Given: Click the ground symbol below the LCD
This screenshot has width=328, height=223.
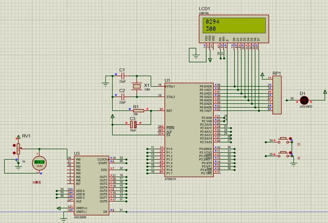Looking at the screenshot, I should (x=196, y=56).
